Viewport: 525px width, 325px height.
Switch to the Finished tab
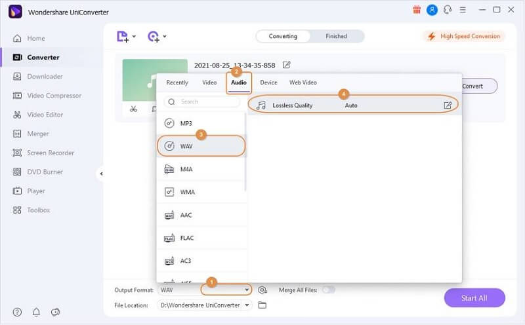coord(336,36)
